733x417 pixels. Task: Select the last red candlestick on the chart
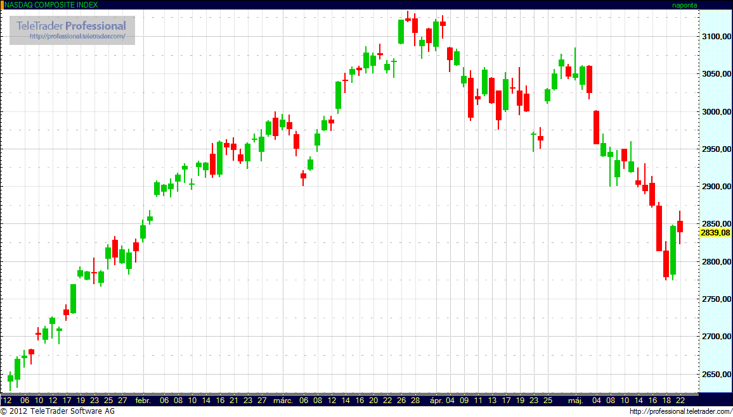[x=680, y=227]
